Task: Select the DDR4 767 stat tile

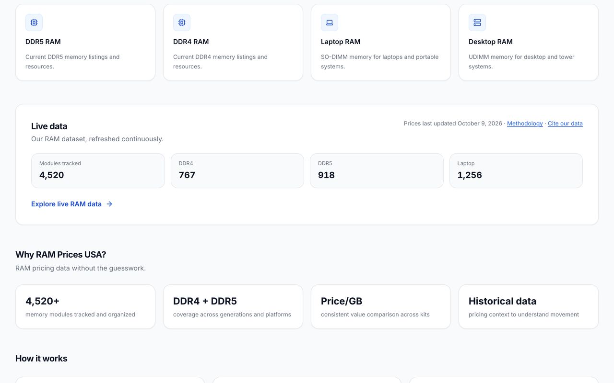Action: tap(237, 170)
